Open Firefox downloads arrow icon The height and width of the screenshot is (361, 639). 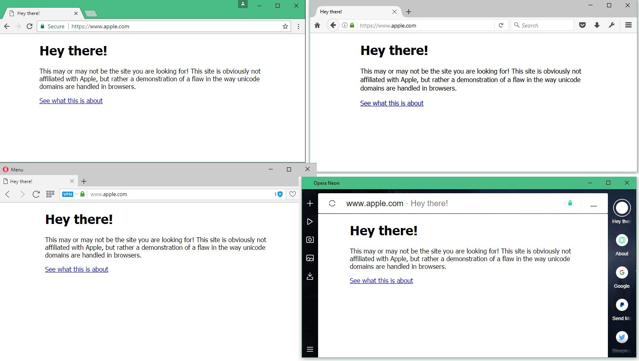click(597, 25)
